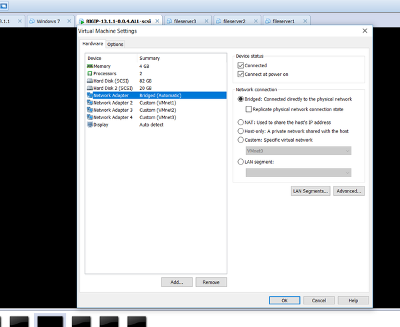Click the selected Network Adapter icon
The width and height of the screenshot is (400, 327).
(x=89, y=95)
